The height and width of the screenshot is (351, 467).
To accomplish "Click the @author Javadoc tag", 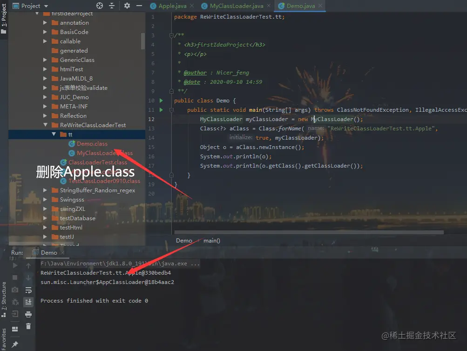I will tap(195, 73).
